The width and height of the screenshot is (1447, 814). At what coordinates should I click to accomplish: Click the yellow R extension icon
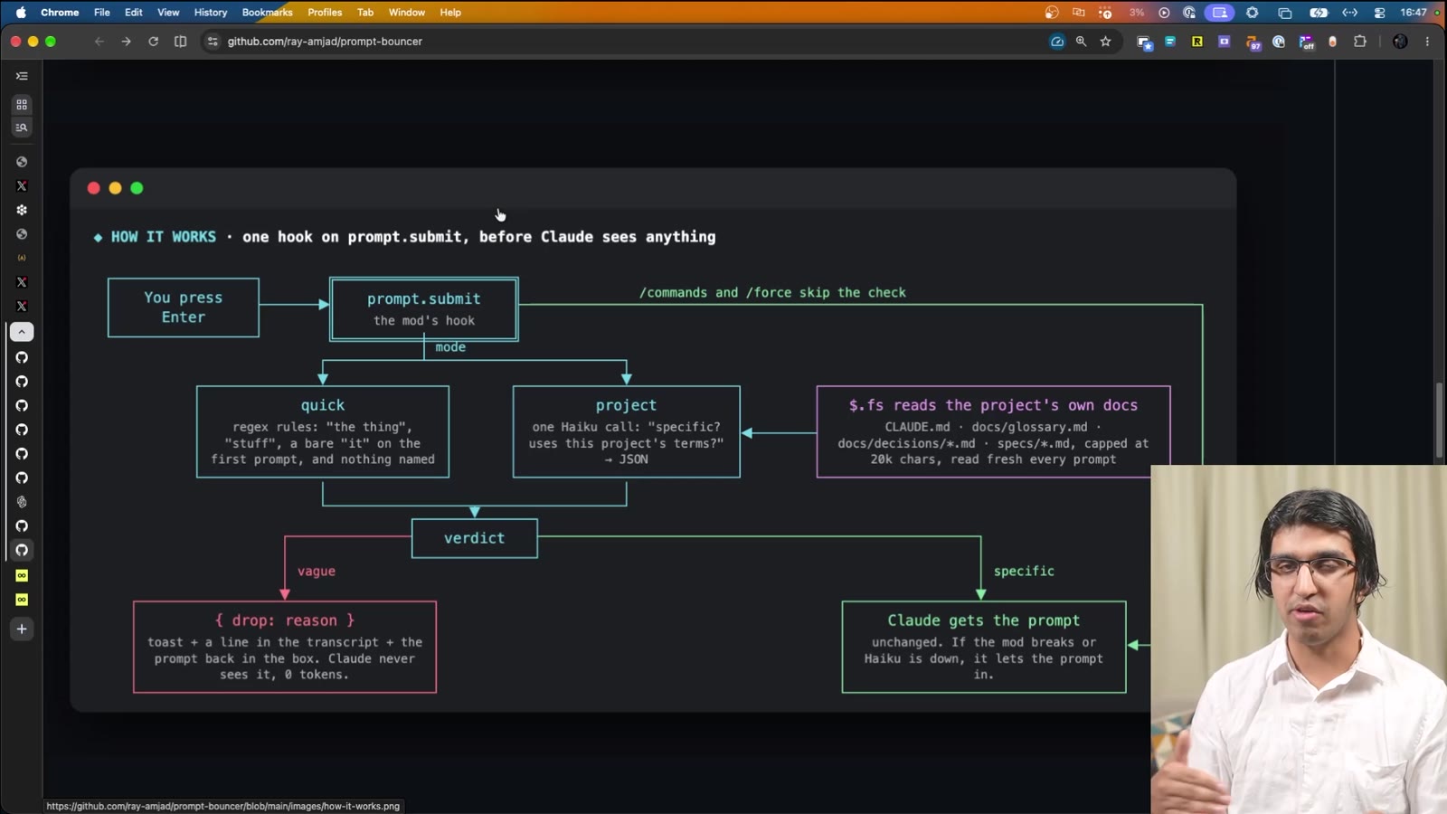click(1197, 42)
